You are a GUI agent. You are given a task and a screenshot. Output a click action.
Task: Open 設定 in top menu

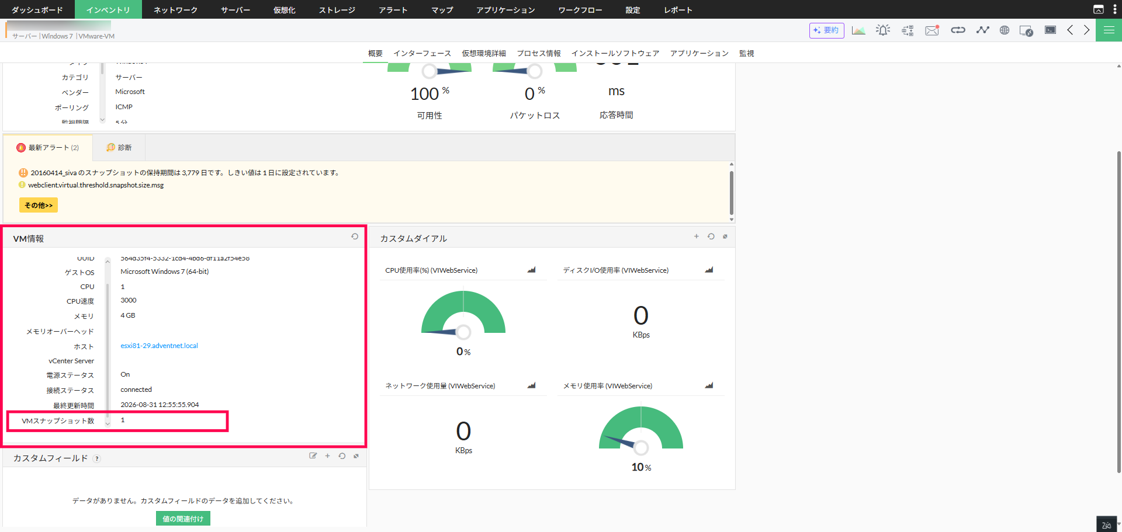click(632, 10)
